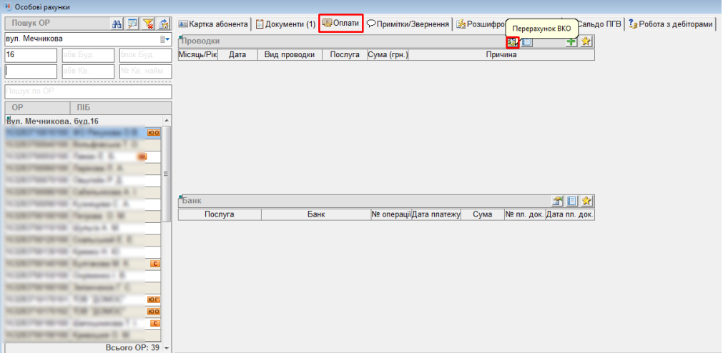Open the Картка абонента tab

213,24
